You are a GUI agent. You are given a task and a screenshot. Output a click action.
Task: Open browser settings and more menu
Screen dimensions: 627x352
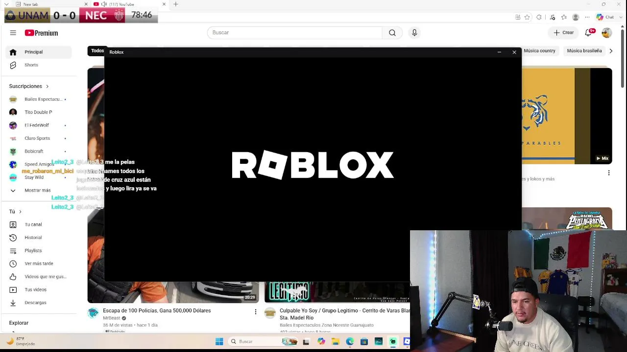(587, 17)
